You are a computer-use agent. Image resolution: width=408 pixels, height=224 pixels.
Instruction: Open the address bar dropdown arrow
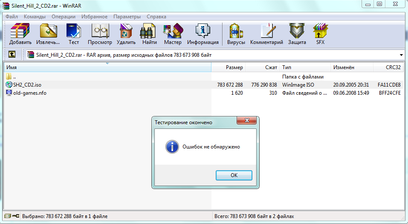401,55
